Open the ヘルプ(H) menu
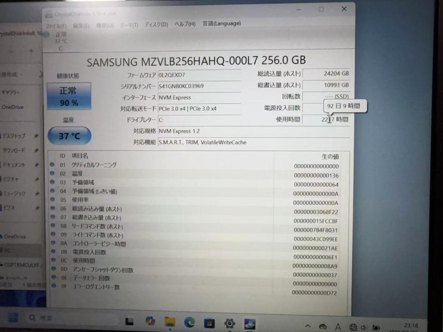Screen dimensions: 443x332 click(185, 25)
